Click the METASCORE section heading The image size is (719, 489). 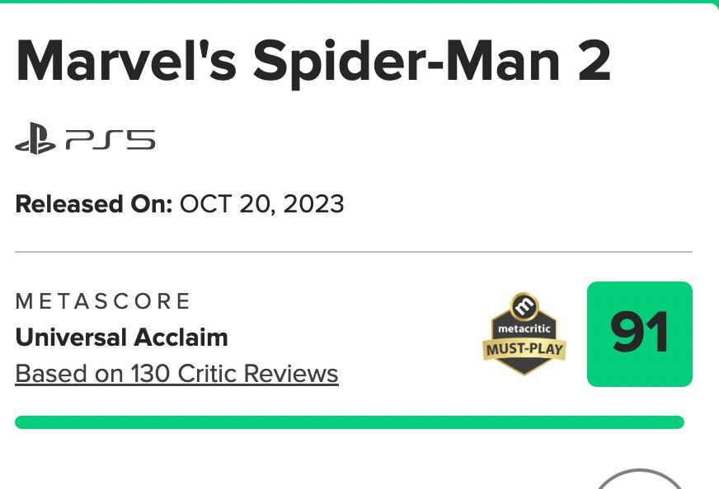click(x=102, y=301)
